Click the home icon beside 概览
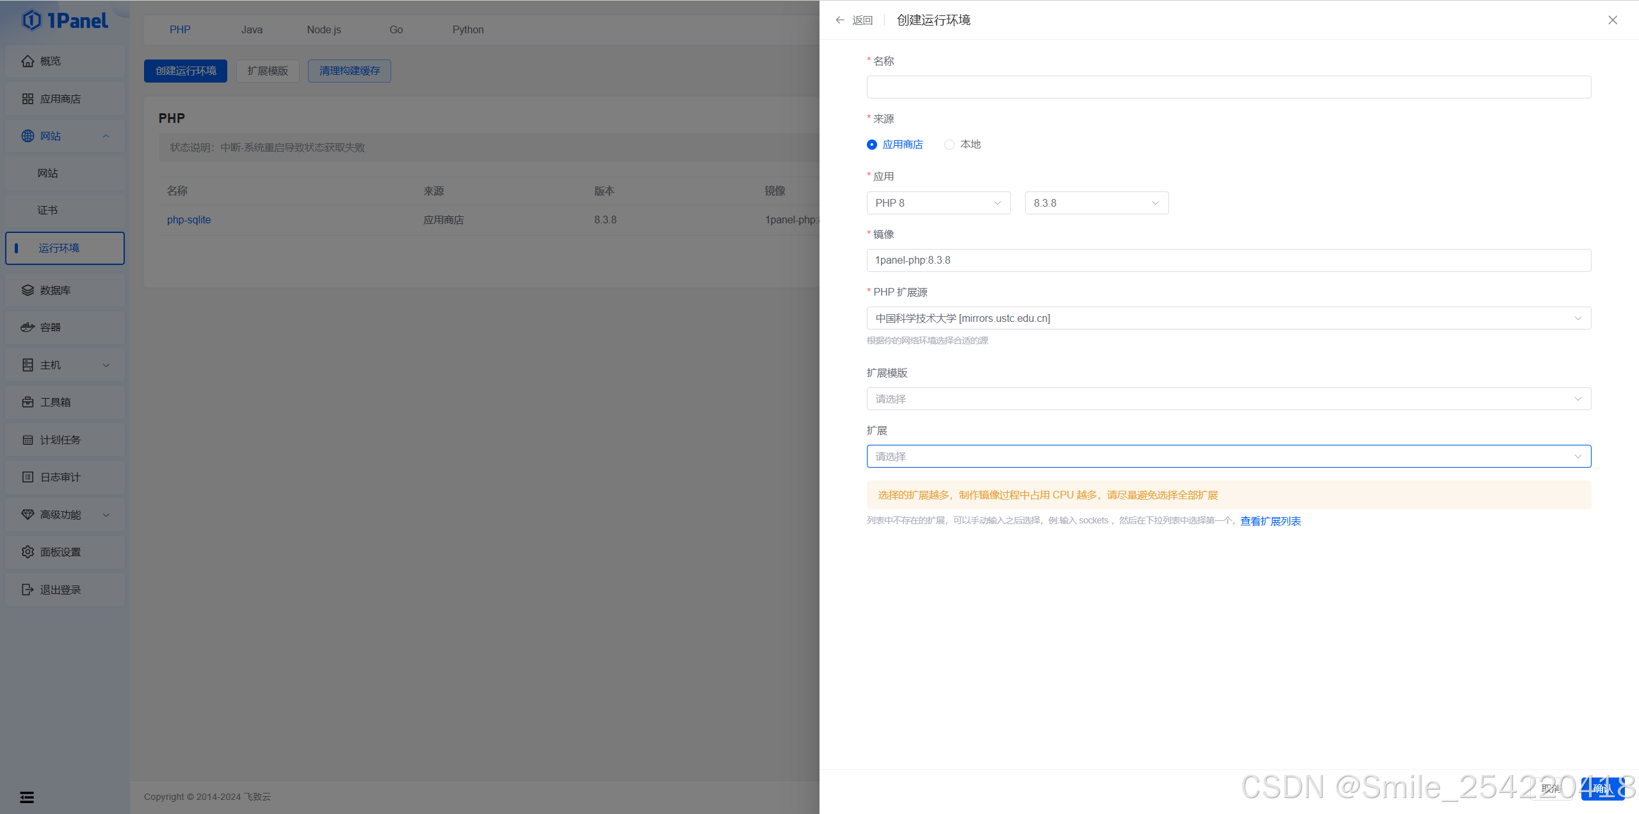 pyautogui.click(x=28, y=61)
